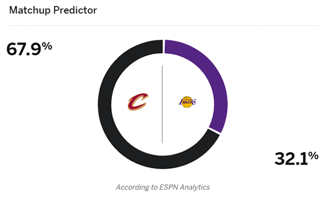Image resolution: width=324 pixels, height=199 pixels.
Task: Click the white gap atop the donut ring
Action: pyautogui.click(x=164, y=46)
